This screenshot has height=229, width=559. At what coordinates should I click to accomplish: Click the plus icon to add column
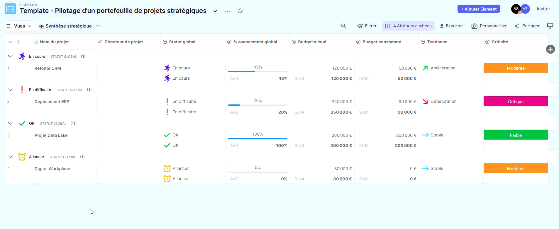[550, 49]
